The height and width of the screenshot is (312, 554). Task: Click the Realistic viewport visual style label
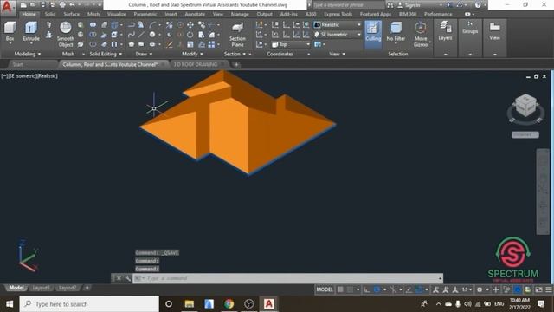[47, 76]
